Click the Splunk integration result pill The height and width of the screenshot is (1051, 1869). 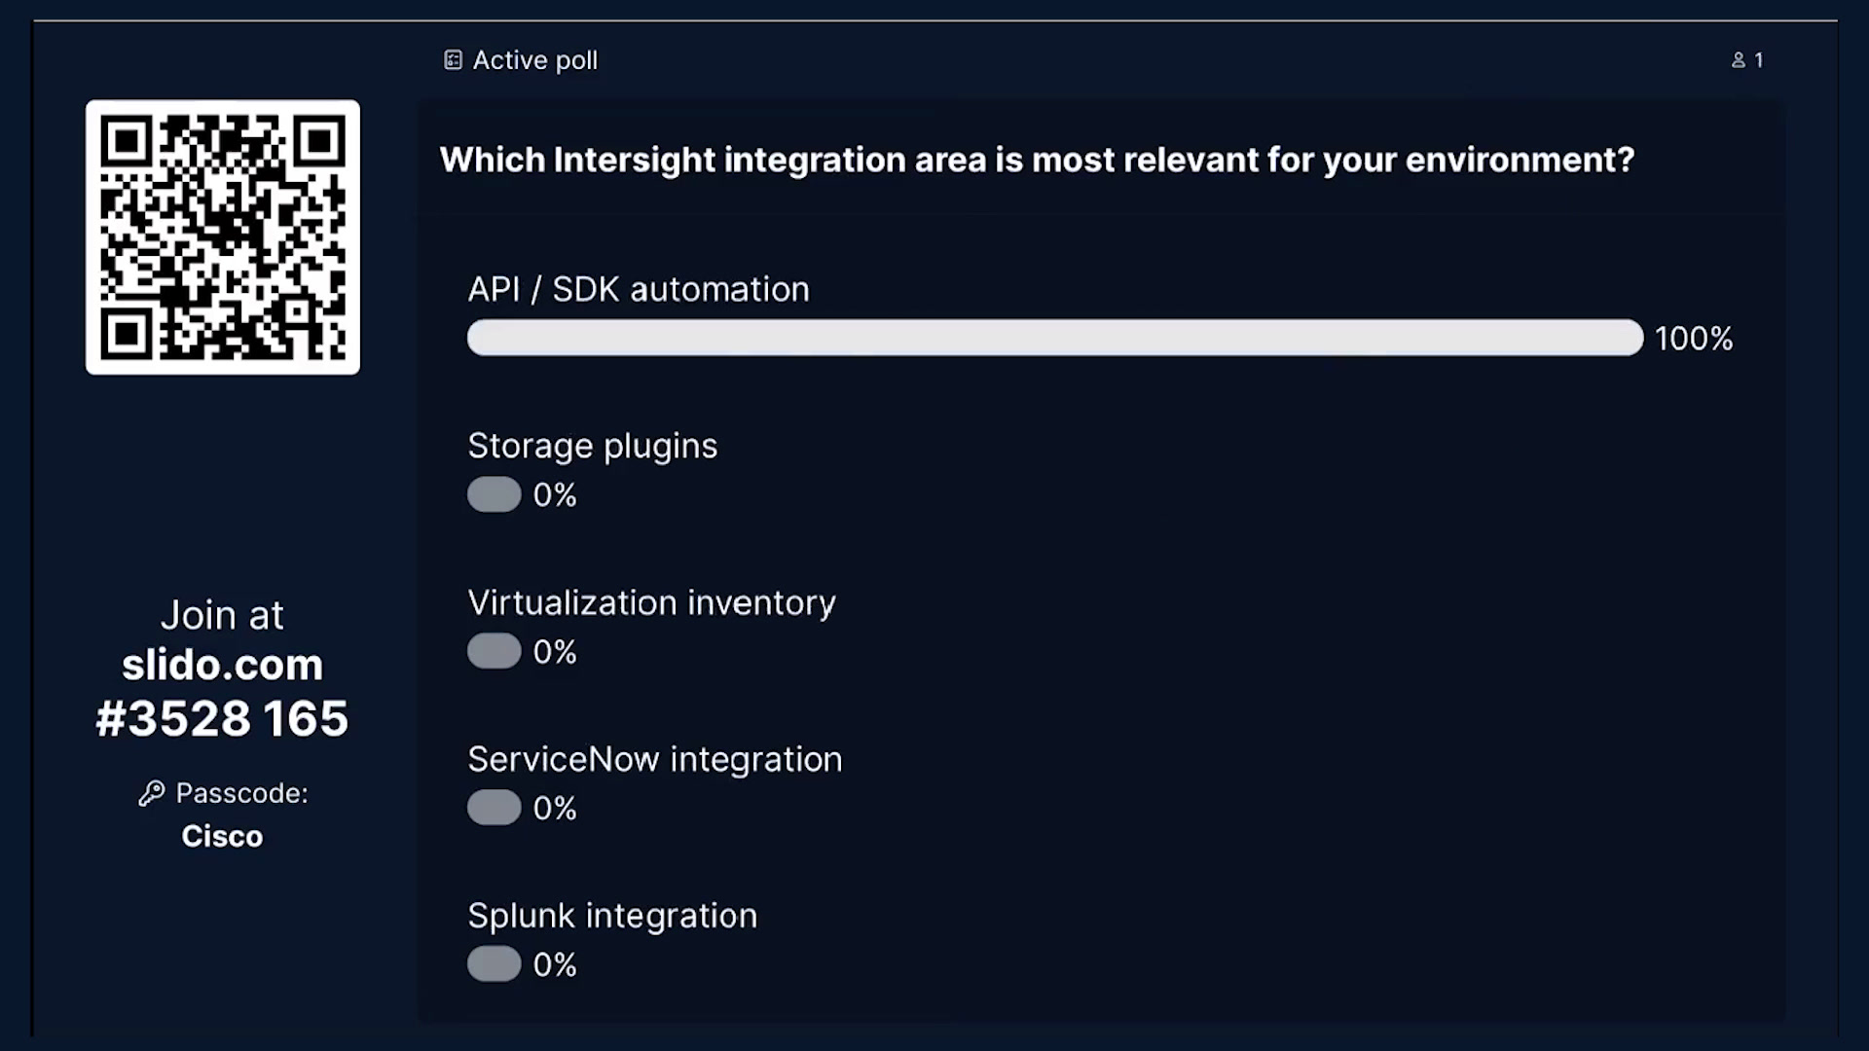pos(495,964)
